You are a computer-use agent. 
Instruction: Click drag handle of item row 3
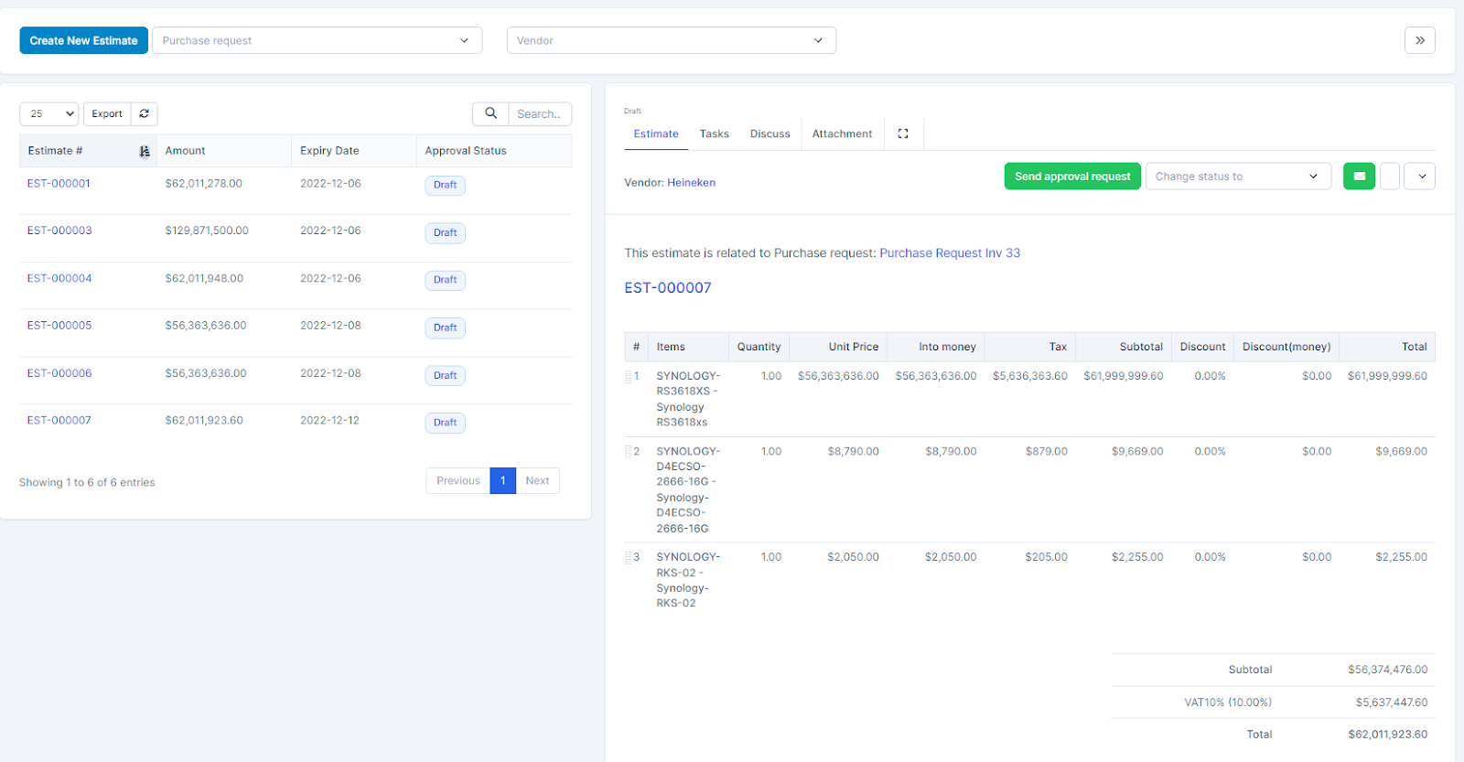tap(629, 557)
